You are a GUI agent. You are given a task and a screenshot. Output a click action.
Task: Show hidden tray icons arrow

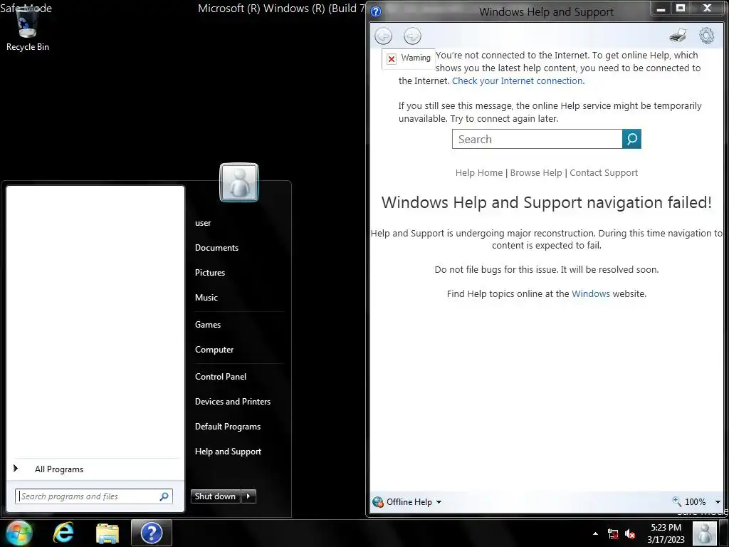[595, 533]
